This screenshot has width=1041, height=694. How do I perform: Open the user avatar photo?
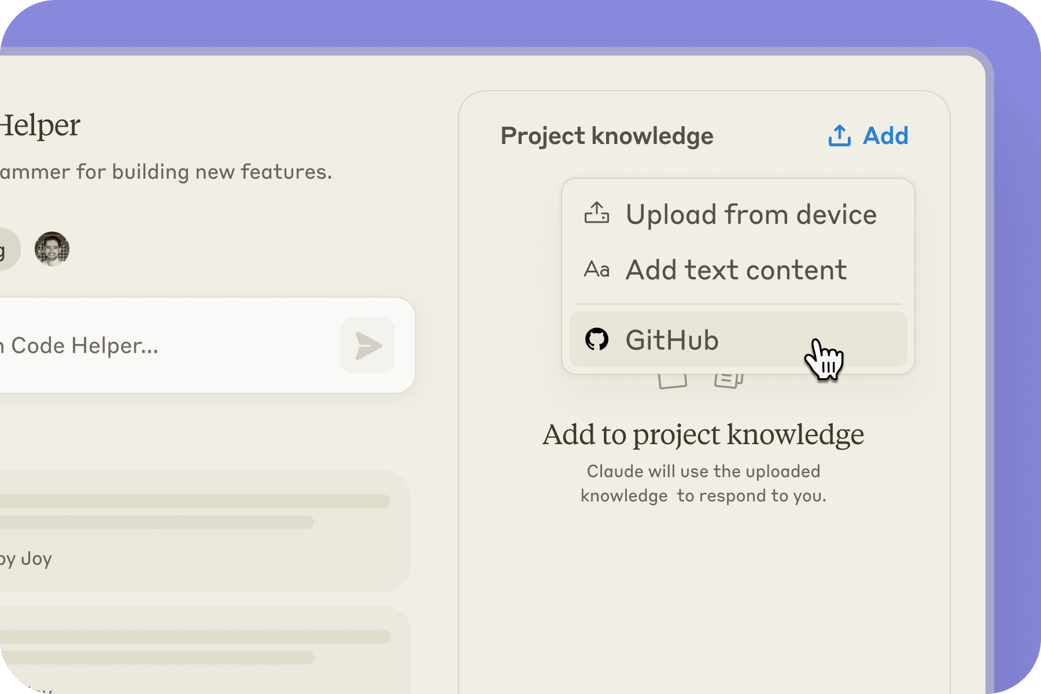pyautogui.click(x=52, y=249)
